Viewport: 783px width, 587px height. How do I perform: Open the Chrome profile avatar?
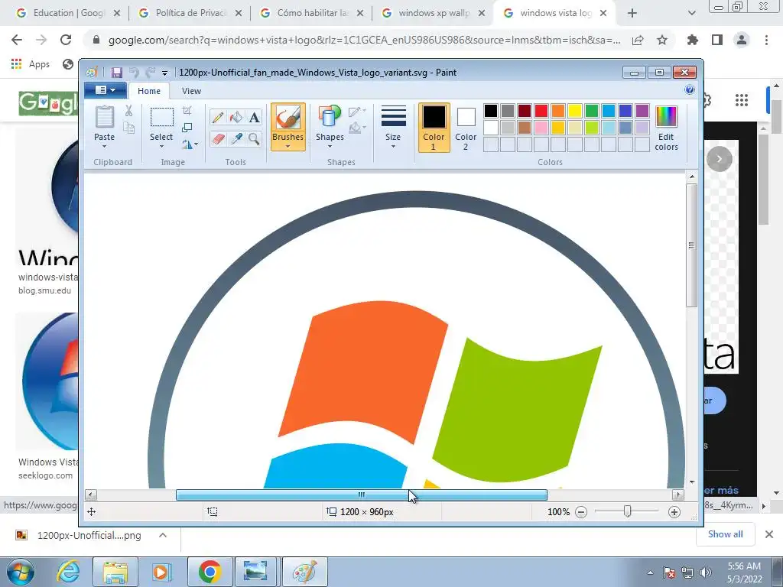(x=742, y=40)
